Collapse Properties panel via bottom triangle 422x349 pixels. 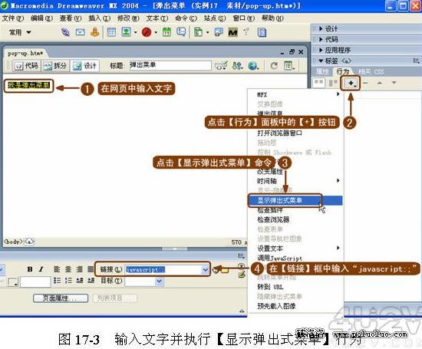point(242,311)
